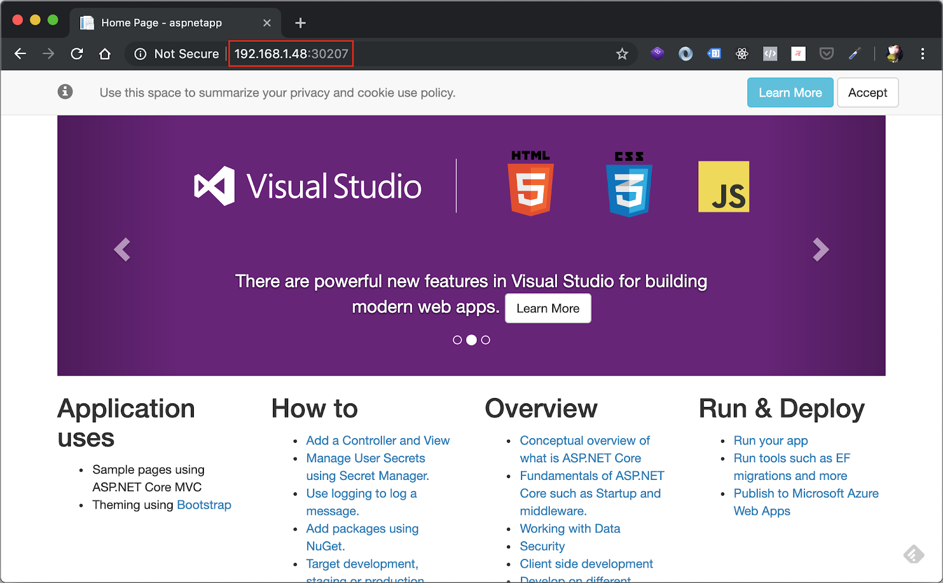Click the How to heading
This screenshot has width=943, height=583.
(315, 409)
